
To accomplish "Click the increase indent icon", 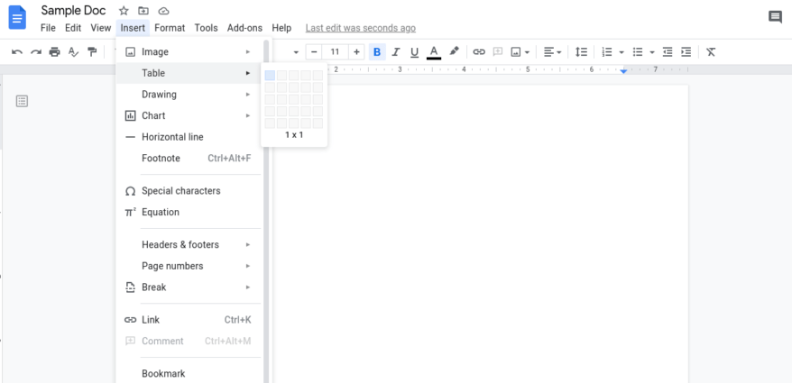I will 686,51.
